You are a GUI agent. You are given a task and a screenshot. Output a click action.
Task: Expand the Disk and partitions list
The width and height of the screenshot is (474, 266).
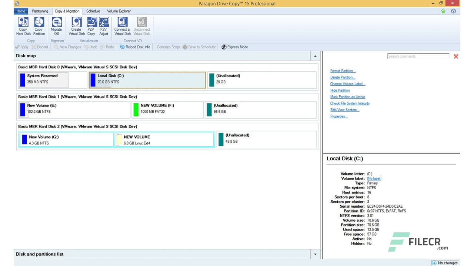315,254
